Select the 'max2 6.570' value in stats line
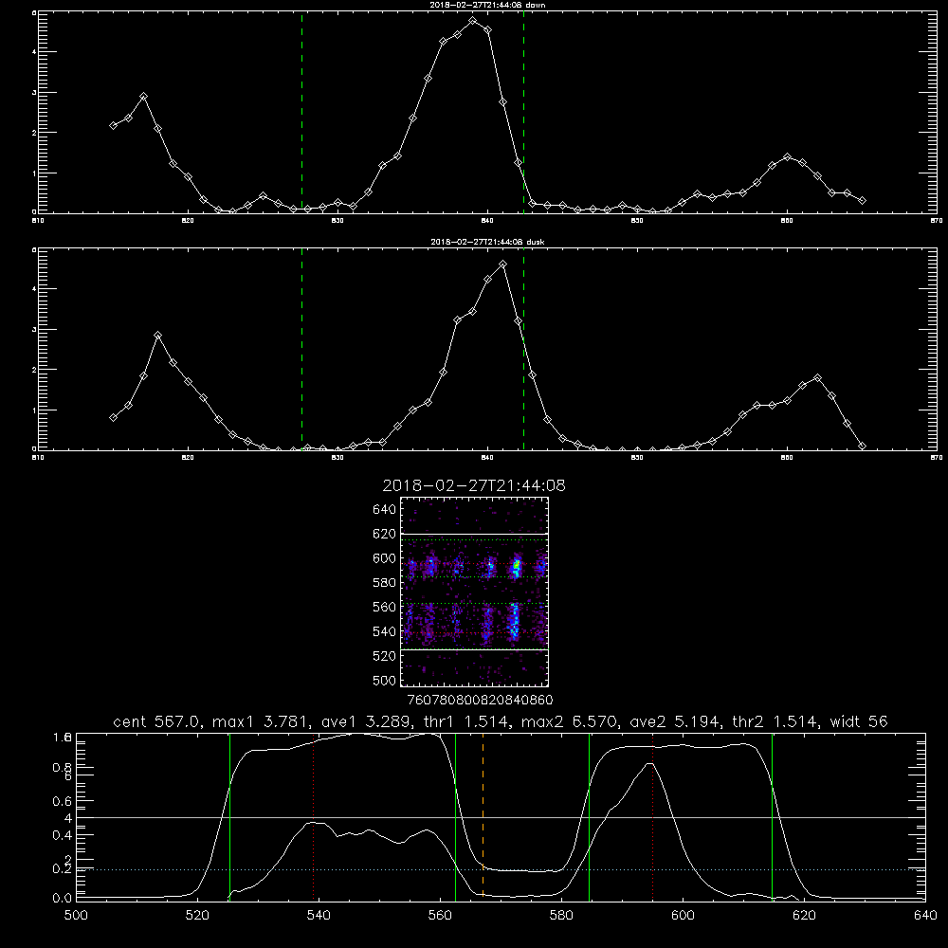This screenshot has width=948, height=948. pyautogui.click(x=568, y=721)
